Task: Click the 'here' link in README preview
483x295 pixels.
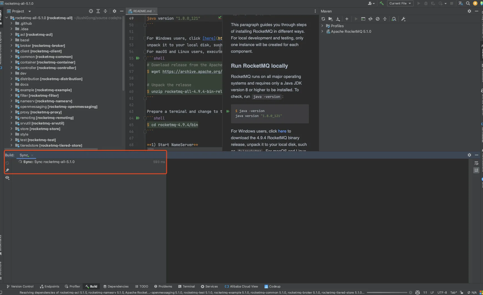Action: click(282, 131)
